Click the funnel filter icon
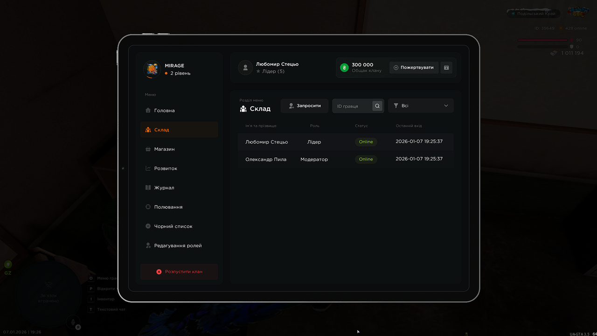Image resolution: width=597 pixels, height=336 pixels. [x=396, y=106]
